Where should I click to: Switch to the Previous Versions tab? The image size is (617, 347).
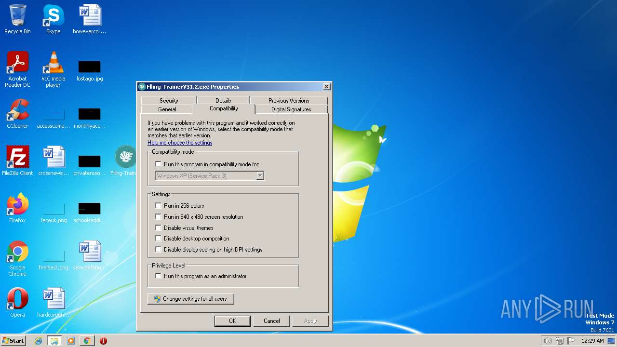(289, 100)
